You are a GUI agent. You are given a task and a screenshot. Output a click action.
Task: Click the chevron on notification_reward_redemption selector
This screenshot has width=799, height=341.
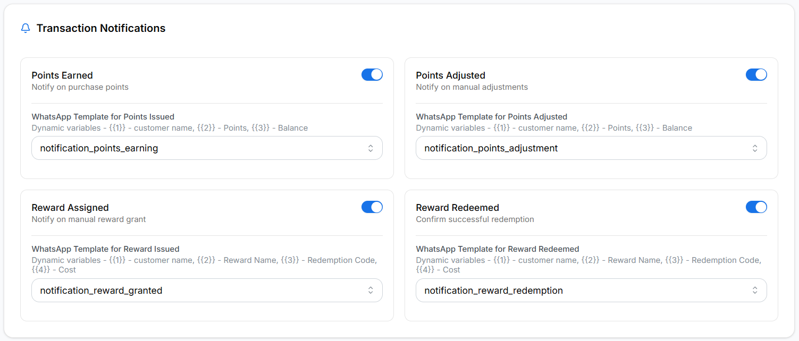(755, 290)
